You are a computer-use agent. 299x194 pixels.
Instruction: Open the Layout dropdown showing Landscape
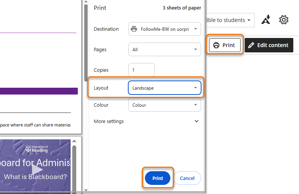pos(164,88)
